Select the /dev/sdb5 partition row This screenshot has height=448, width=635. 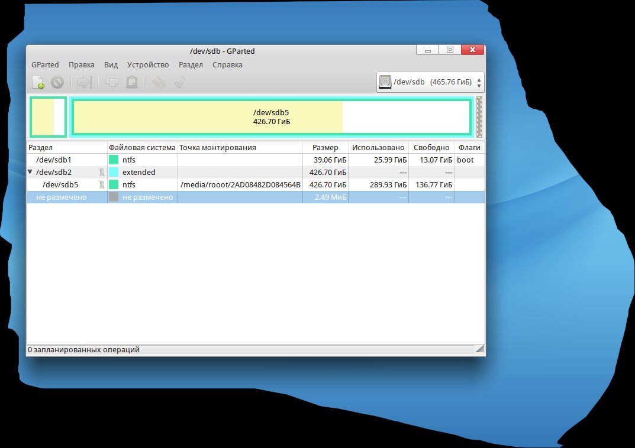256,185
